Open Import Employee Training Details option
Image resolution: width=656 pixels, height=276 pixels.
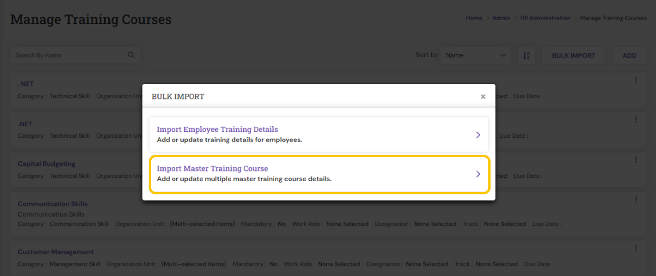click(x=319, y=134)
